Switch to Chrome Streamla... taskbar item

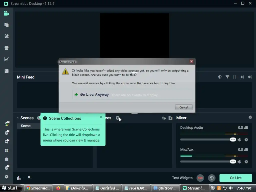click(38, 188)
